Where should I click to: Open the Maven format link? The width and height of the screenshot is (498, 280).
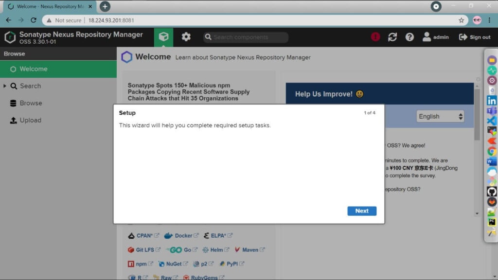click(249, 250)
